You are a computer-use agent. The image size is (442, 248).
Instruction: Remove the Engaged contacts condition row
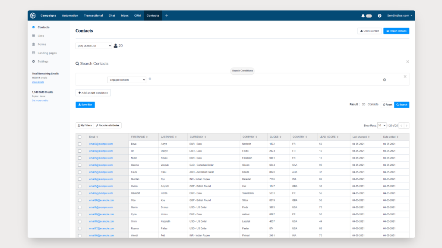[405, 77]
